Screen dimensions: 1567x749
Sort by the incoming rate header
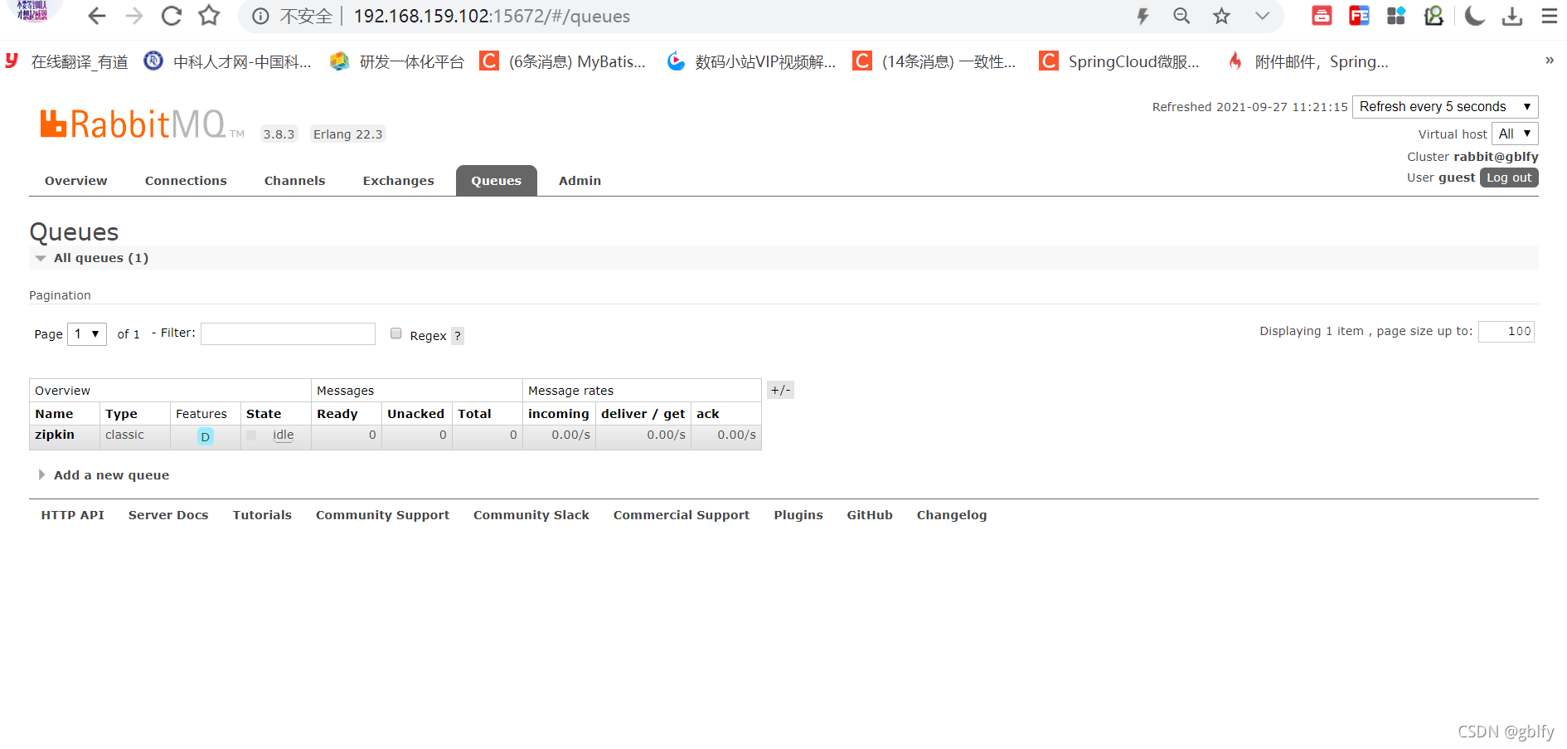point(559,414)
